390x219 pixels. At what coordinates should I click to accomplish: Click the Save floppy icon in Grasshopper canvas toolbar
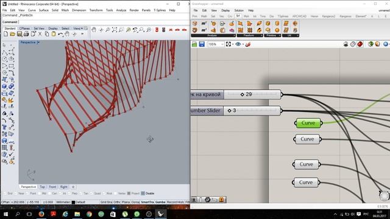[202, 44]
